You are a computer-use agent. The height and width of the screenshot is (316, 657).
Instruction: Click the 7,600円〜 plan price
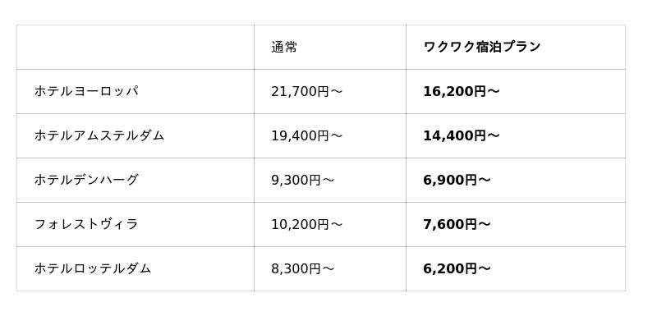[457, 224]
